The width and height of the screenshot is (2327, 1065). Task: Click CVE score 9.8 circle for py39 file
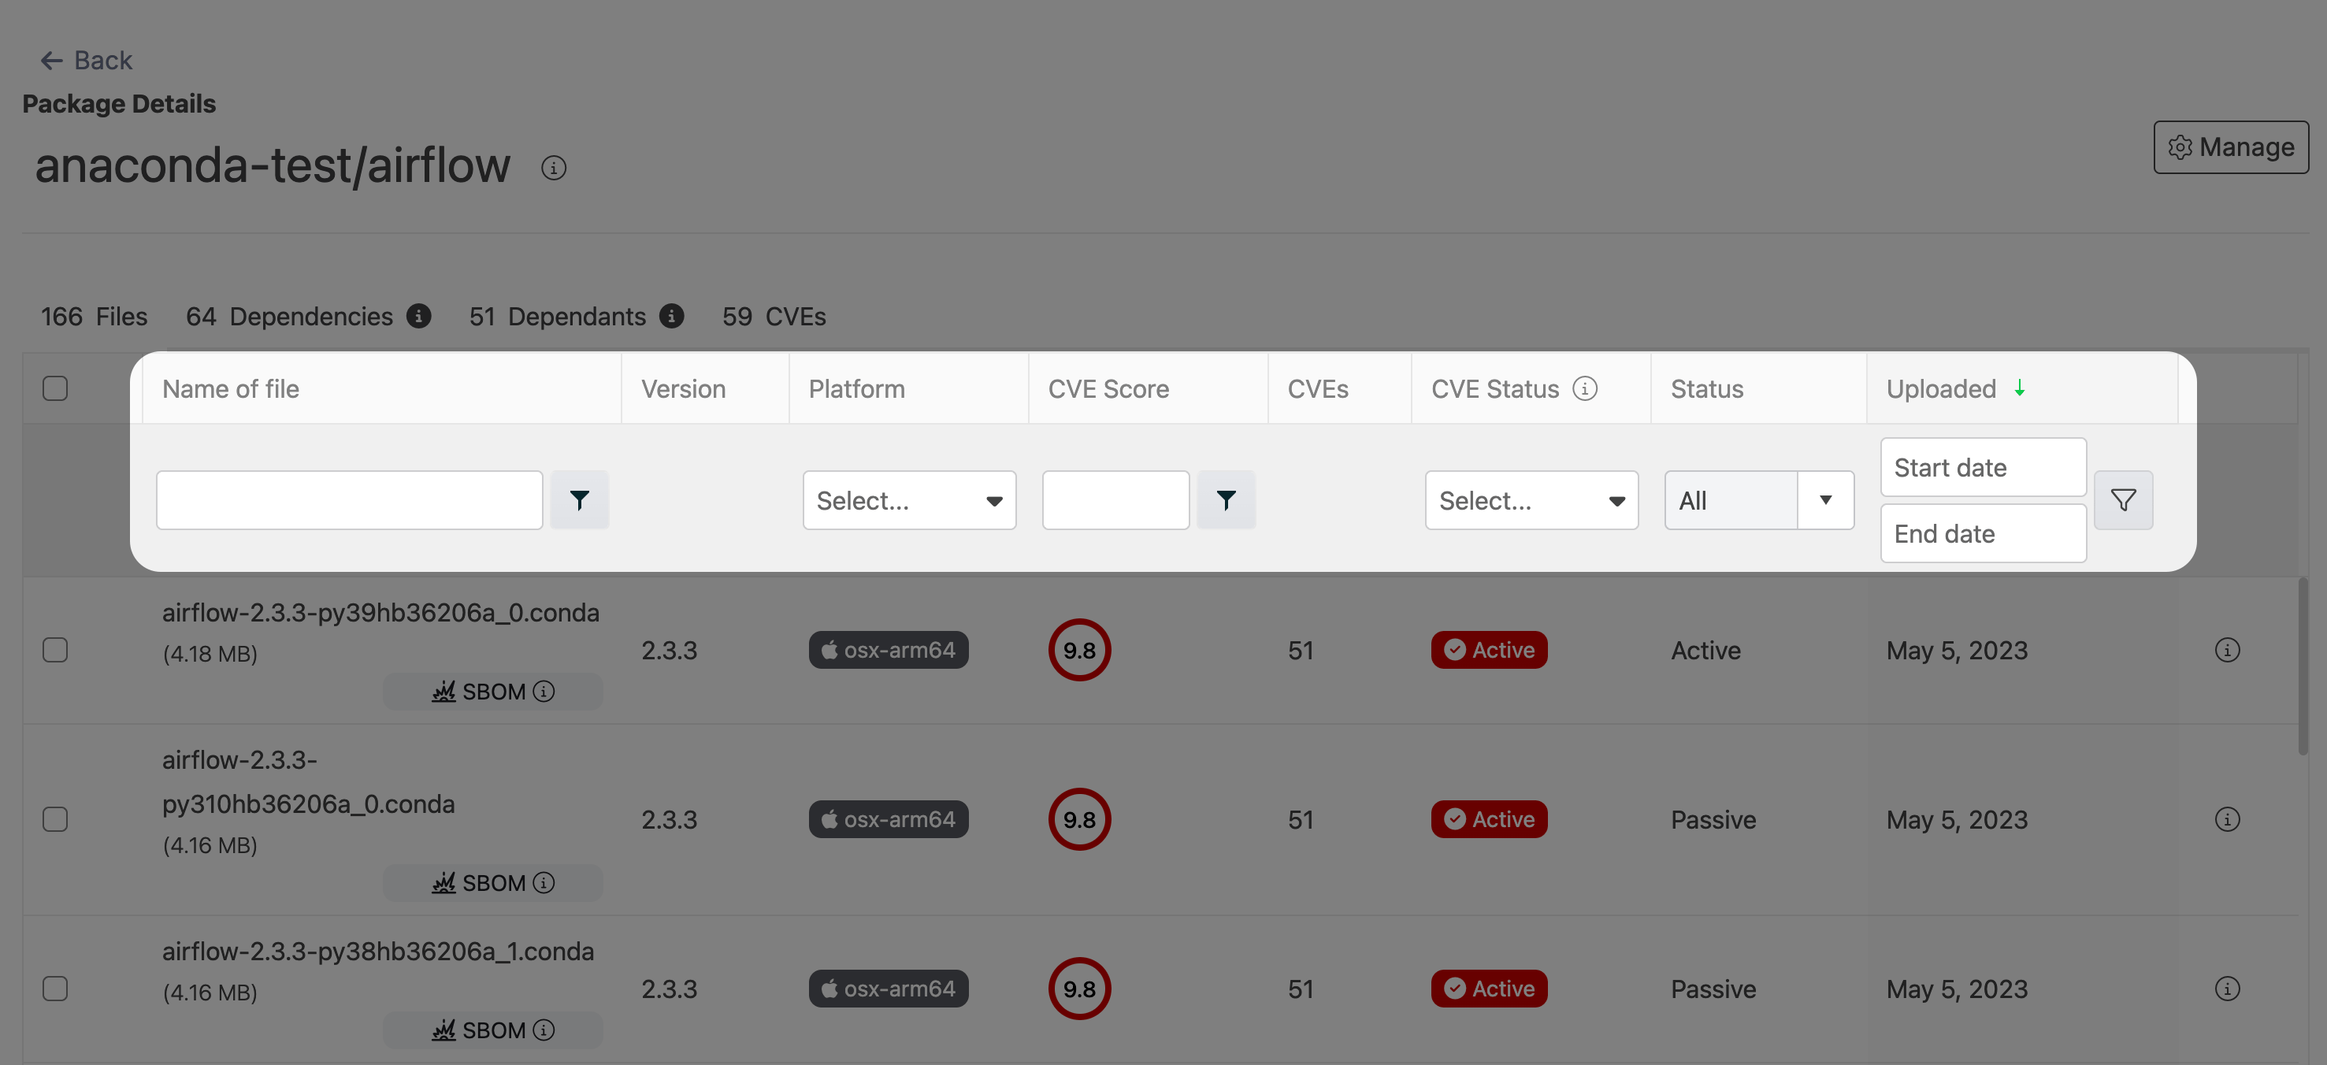click(1079, 650)
